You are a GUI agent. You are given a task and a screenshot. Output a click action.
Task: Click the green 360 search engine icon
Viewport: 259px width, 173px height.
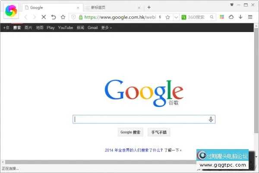coord(184,17)
